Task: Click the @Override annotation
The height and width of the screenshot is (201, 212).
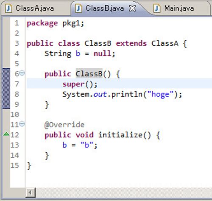Action: coord(64,125)
